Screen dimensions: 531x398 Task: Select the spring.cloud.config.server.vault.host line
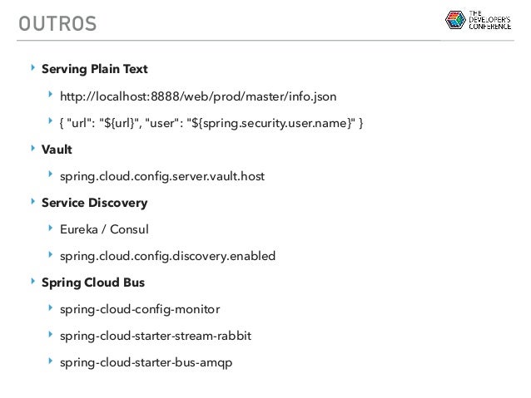tap(162, 176)
